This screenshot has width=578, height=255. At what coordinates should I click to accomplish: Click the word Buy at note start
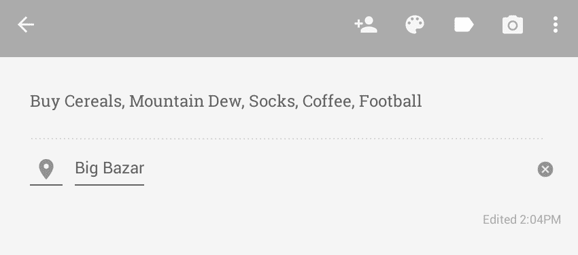click(x=45, y=101)
